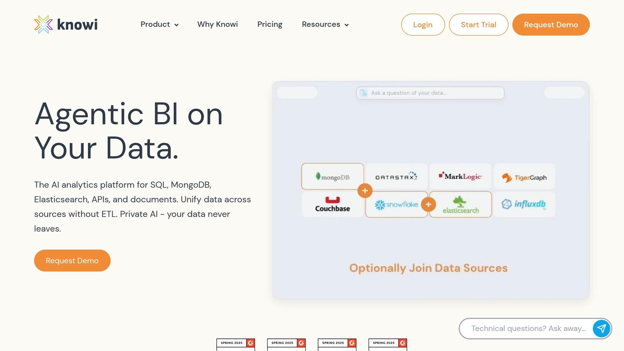Open the Why Knowi page
This screenshot has height=351, width=624.
point(218,24)
